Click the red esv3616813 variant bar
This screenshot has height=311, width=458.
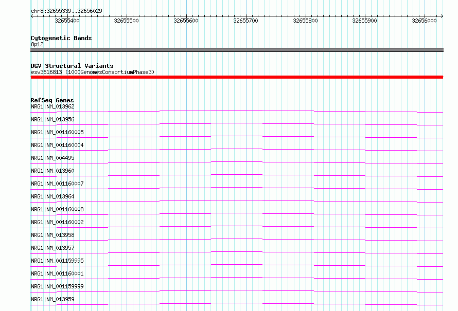coord(237,77)
